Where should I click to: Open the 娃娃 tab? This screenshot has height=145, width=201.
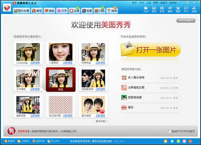(x=112, y=11)
